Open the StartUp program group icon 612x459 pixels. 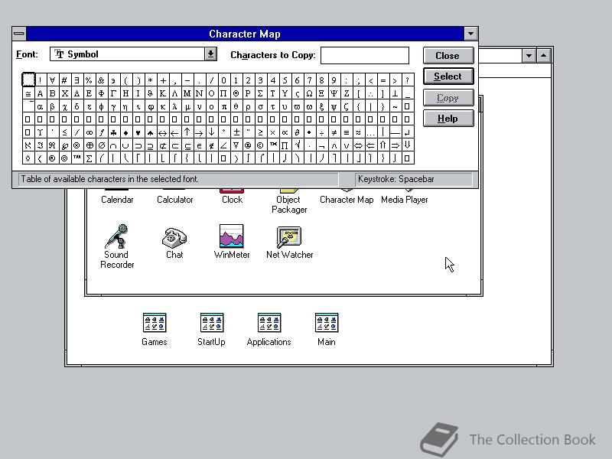212,323
